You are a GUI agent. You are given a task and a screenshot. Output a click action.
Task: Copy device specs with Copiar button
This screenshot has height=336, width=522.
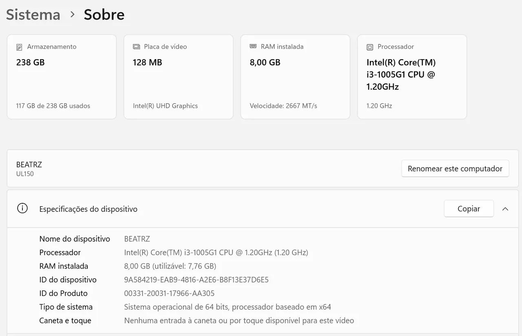tap(469, 209)
